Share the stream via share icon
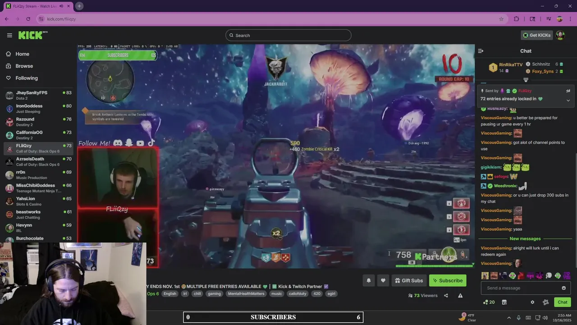577x325 pixels. [x=446, y=296]
